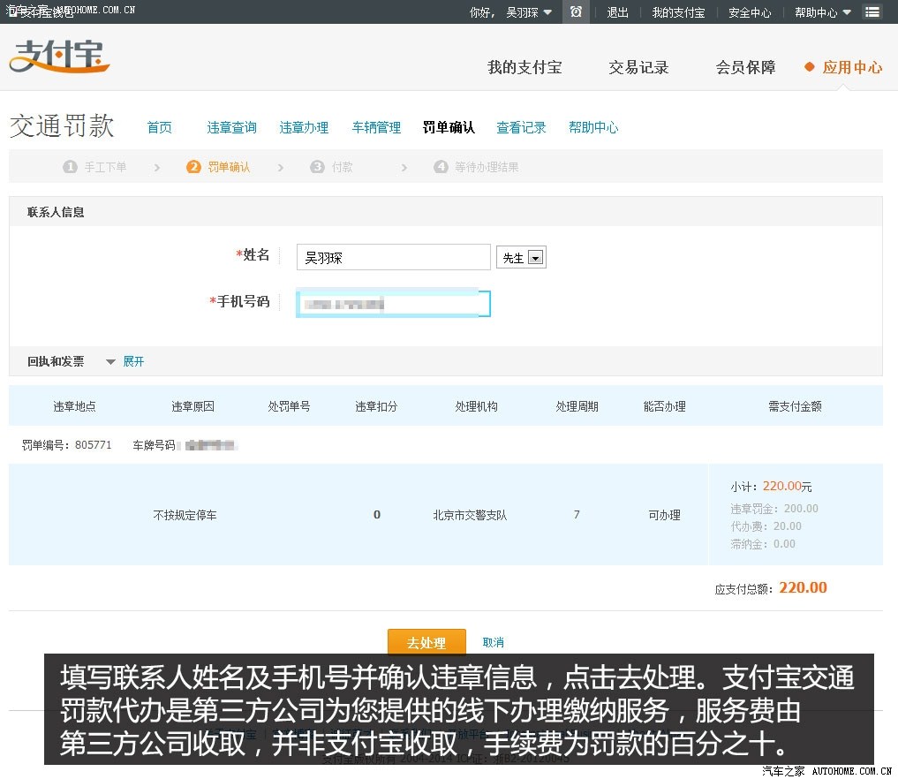Image resolution: width=898 pixels, height=779 pixels.
Task: Open 会员保障 navigation item
Action: [745, 67]
